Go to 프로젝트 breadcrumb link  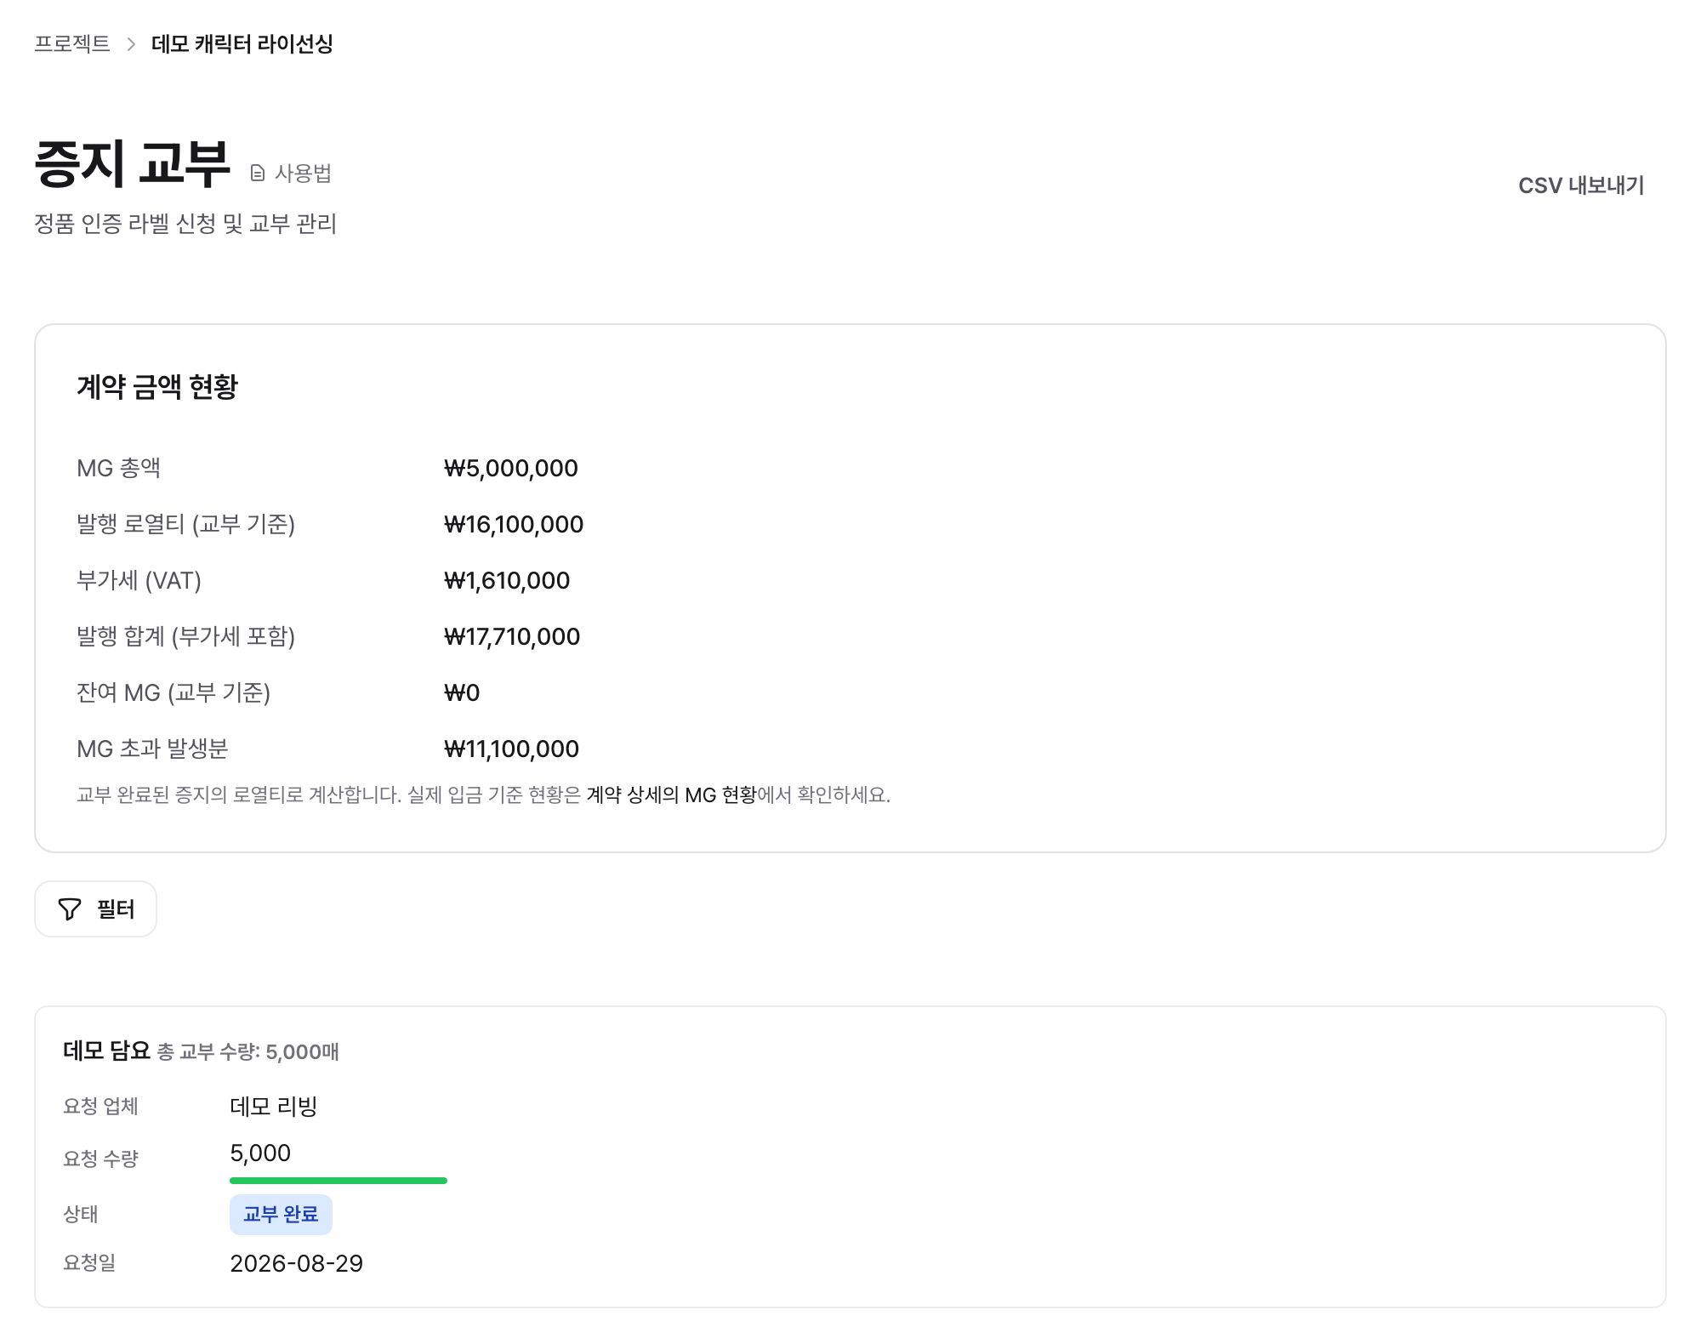click(72, 43)
